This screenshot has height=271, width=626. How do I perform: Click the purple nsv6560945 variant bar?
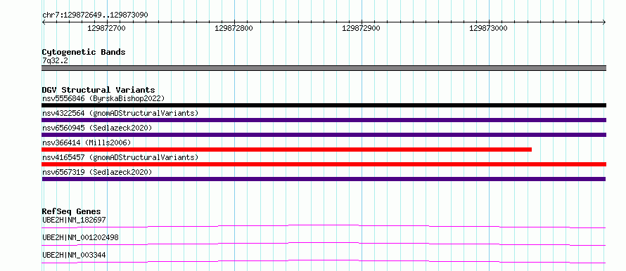coord(324,135)
